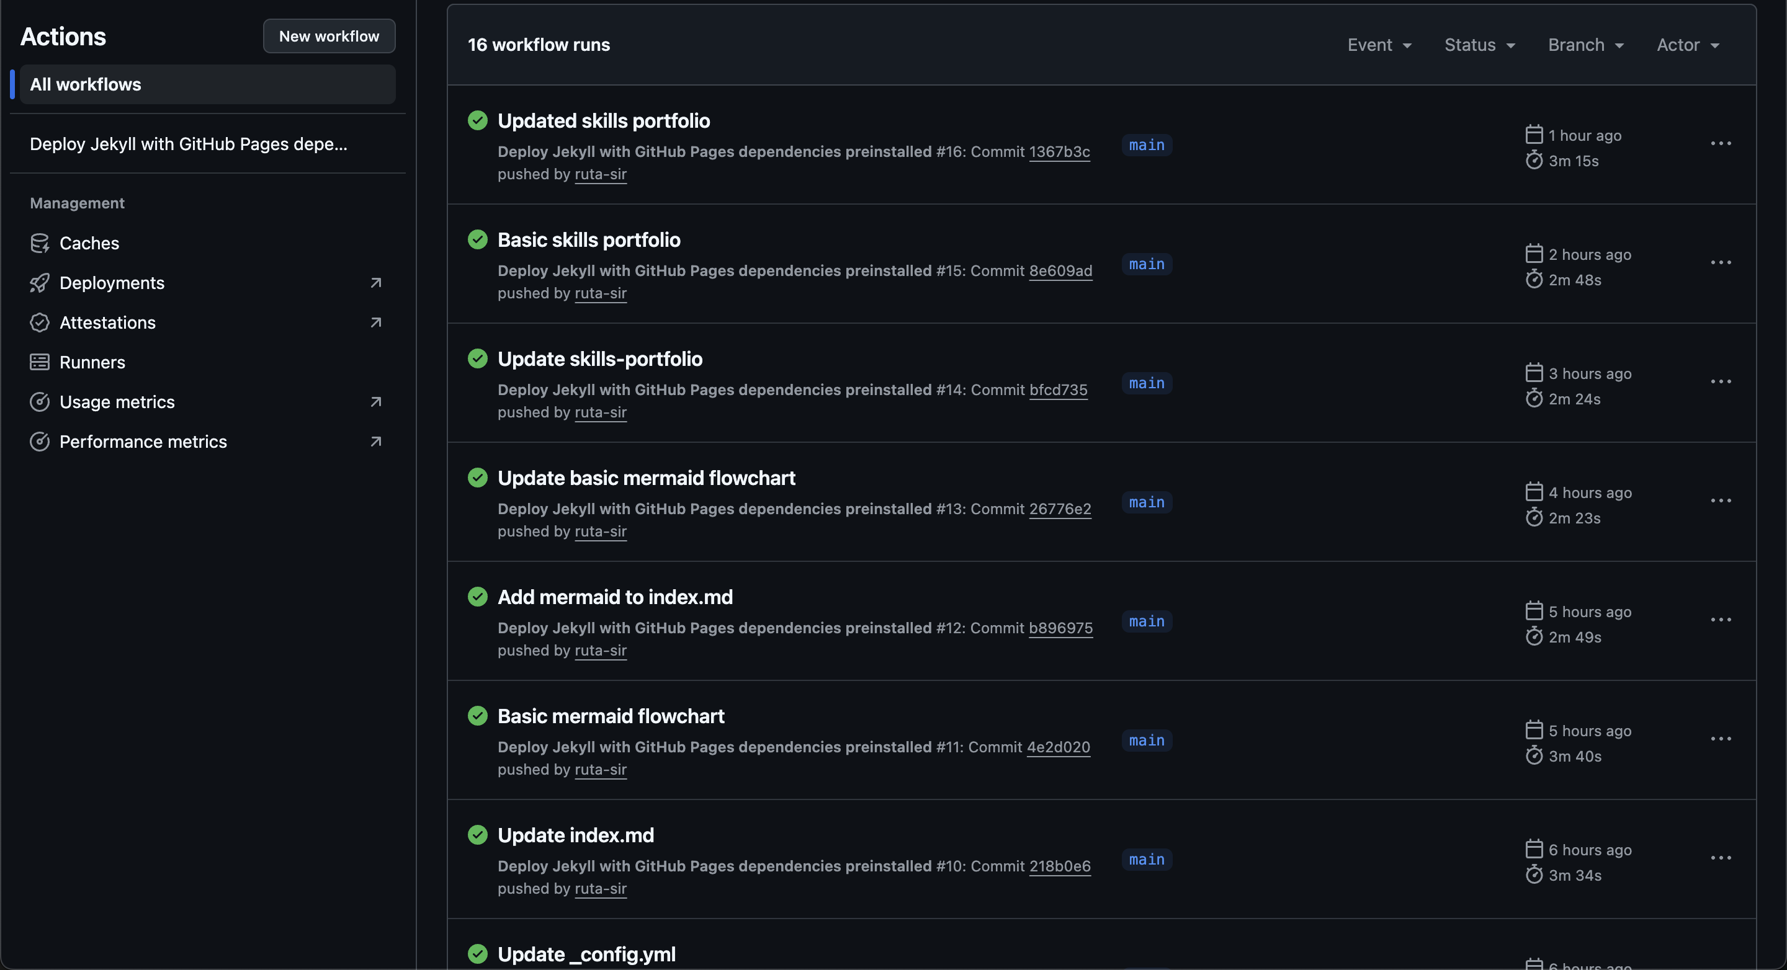Open commit 4e2d020 link
Screen dimensions: 1787x970
tap(1058, 747)
